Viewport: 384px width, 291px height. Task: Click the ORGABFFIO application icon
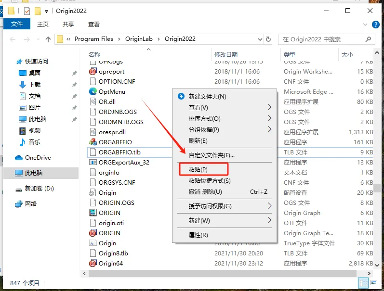tap(93, 142)
